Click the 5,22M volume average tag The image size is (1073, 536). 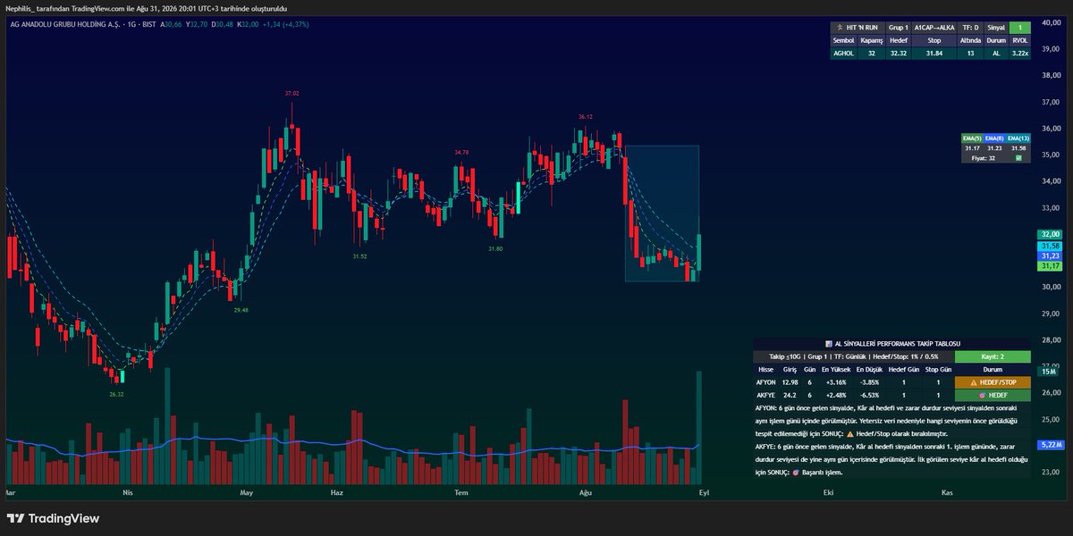click(x=1050, y=444)
